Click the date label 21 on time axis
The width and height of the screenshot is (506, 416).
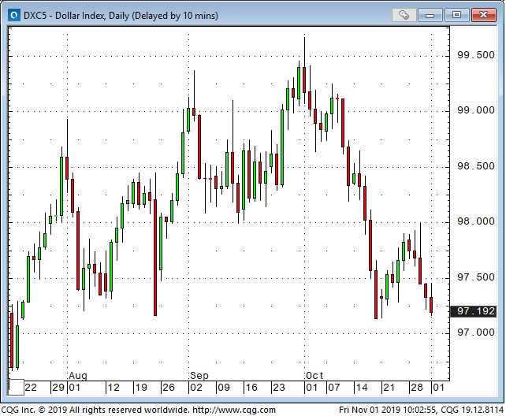389,388
